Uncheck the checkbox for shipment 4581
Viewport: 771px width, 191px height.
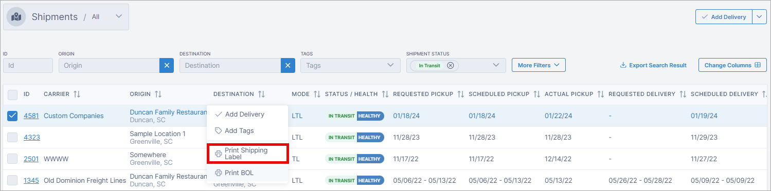coord(12,116)
